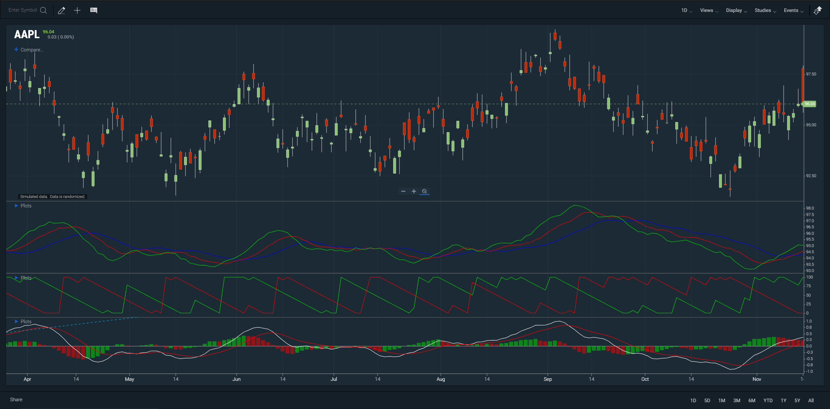Open the Studies dropdown menu
Image resolution: width=830 pixels, height=409 pixels.
pos(765,10)
